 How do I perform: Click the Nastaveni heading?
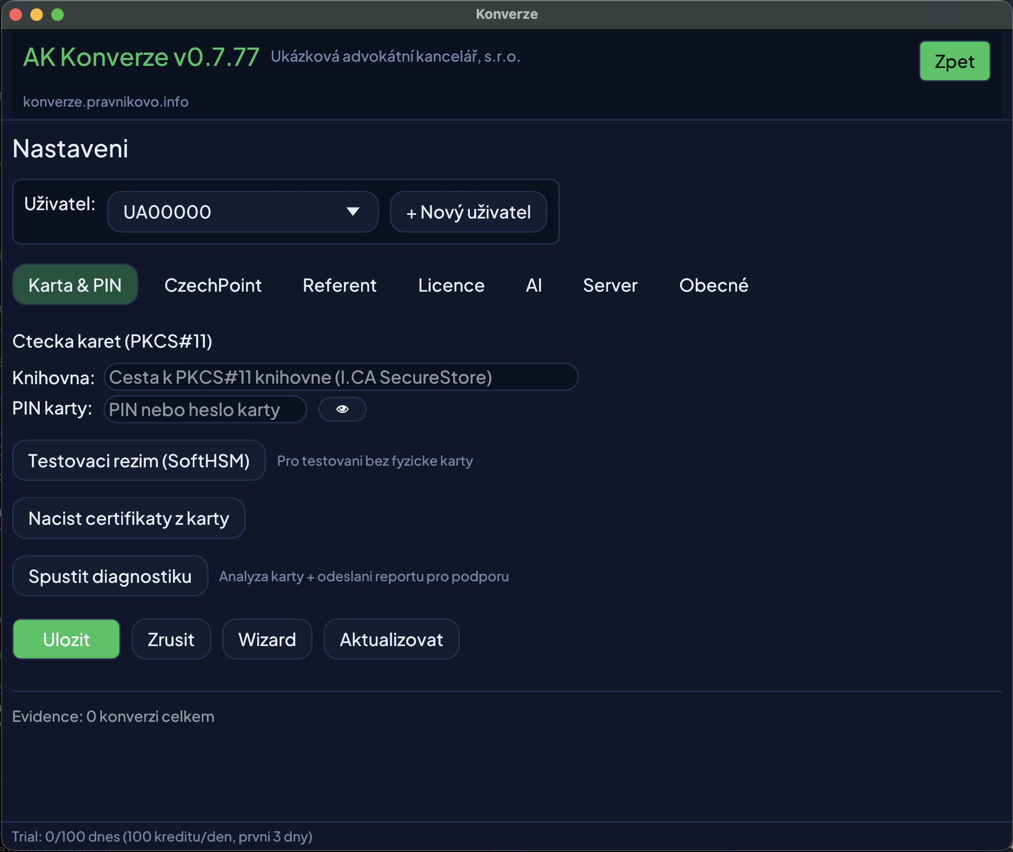point(70,148)
